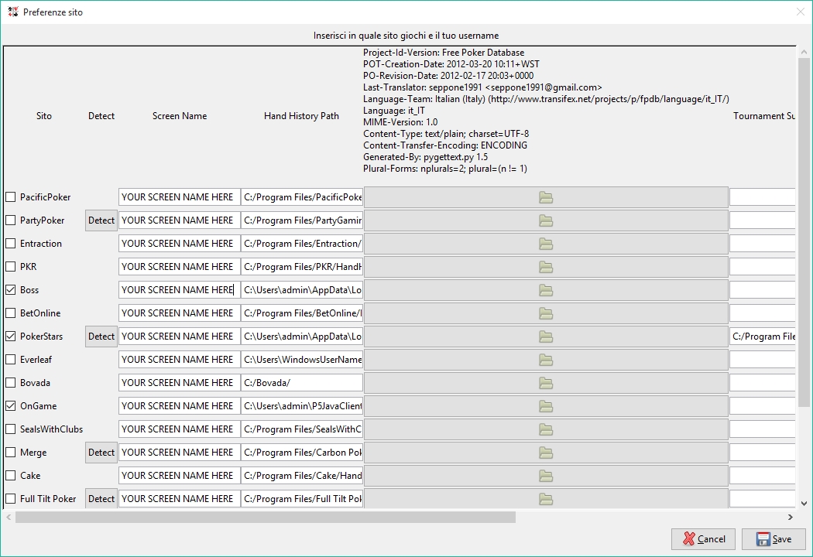This screenshot has width=813, height=557.
Task: Open folder browser for PartyPoker row
Action: pyautogui.click(x=546, y=220)
